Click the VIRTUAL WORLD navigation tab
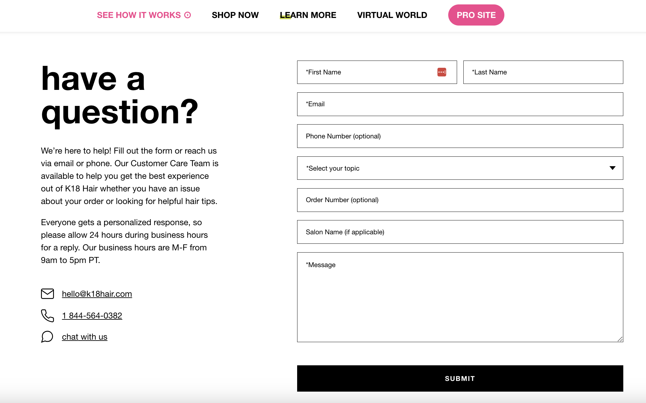Viewport: 646px width, 403px height. pyautogui.click(x=391, y=15)
